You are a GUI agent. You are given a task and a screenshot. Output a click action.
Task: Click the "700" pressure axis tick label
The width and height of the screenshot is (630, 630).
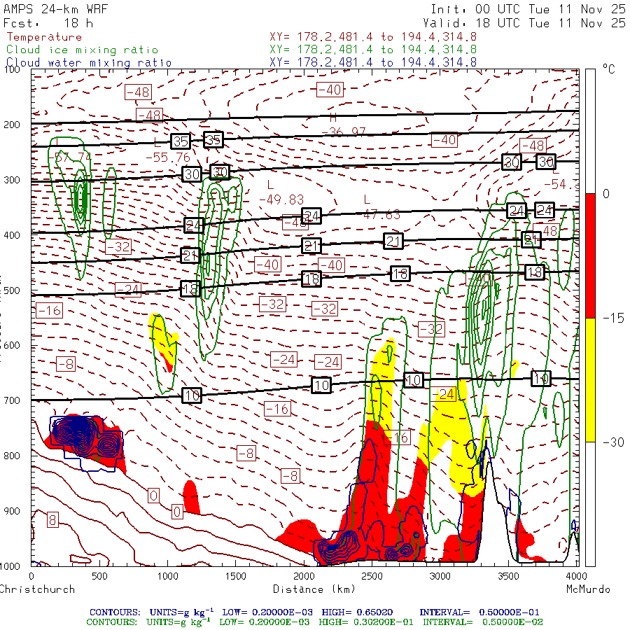[12, 400]
